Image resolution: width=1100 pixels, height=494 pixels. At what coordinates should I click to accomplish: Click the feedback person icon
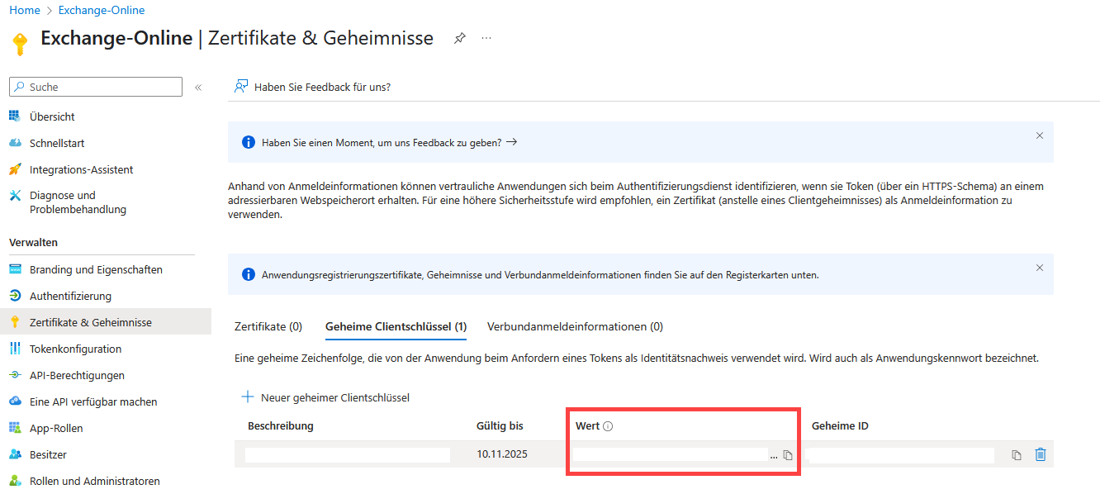click(x=241, y=86)
